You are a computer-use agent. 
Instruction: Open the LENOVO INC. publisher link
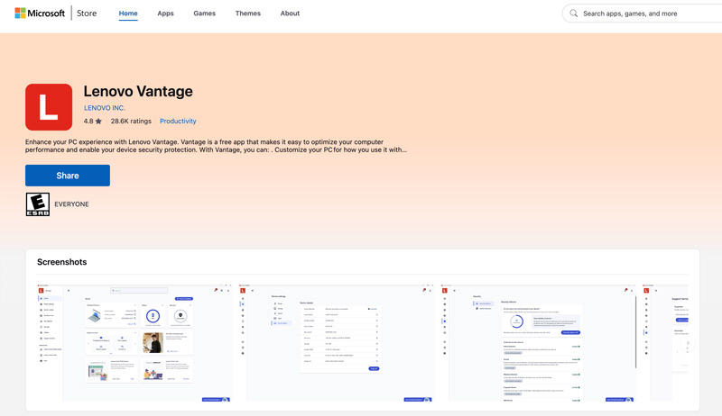[x=105, y=108]
